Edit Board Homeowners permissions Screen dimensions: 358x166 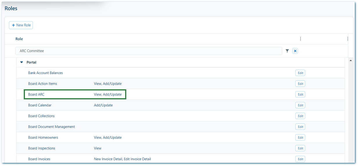[301, 138]
